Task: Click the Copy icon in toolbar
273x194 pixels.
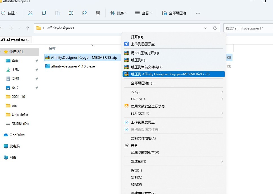Action: [x=44, y=13]
